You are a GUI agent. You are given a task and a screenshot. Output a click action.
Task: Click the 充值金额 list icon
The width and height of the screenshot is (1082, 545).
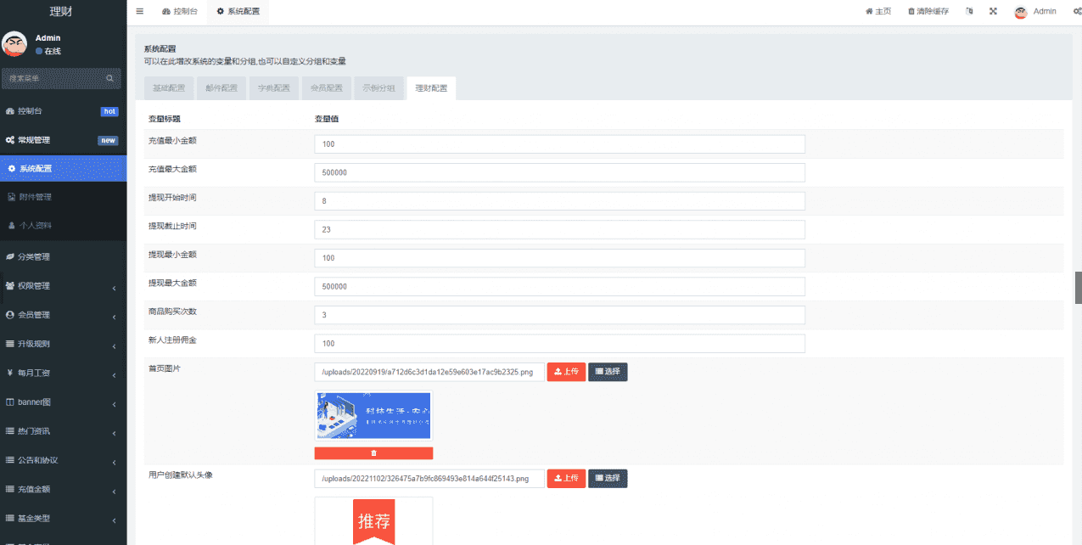[x=10, y=489]
